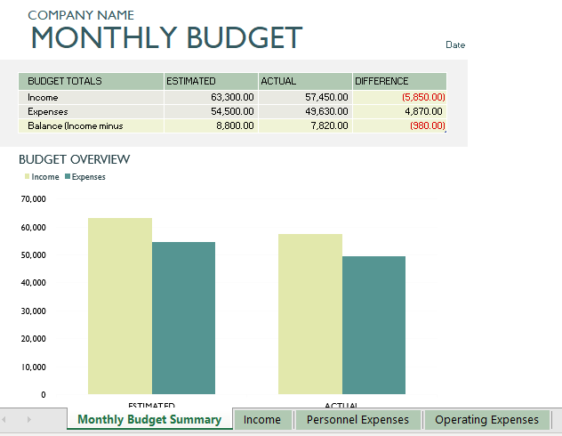The height and width of the screenshot is (436, 562).
Task: Switch to the Income sheet tab
Action: [262, 419]
